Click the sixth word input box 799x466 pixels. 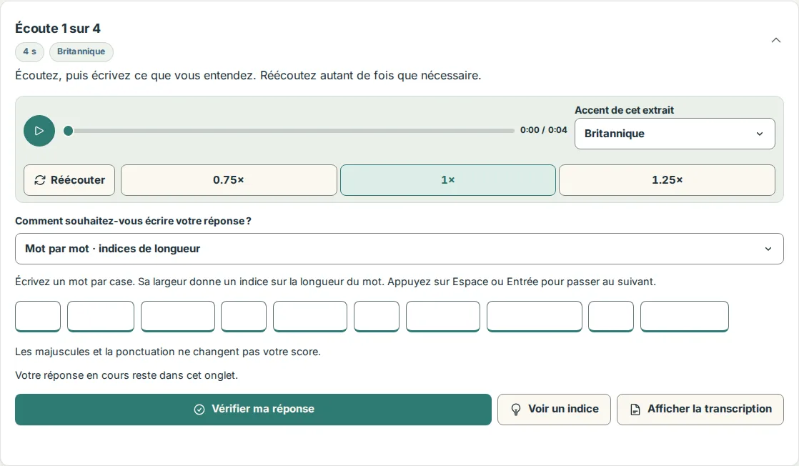[377, 316]
